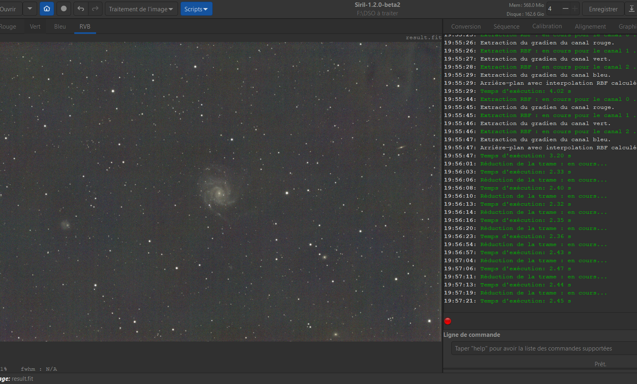
Task: Decrease thread count with minus button
Action: click(x=565, y=8)
